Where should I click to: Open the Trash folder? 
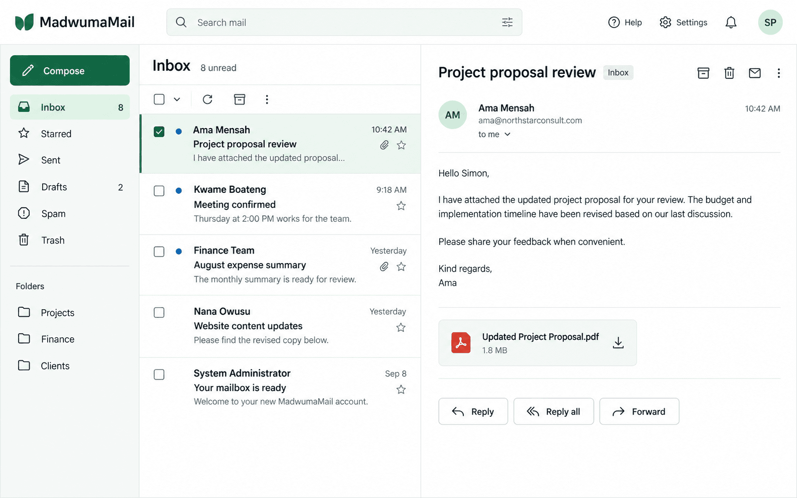tap(70, 240)
